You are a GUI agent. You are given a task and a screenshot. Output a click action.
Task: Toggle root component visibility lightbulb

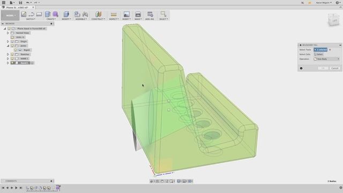click(9, 28)
